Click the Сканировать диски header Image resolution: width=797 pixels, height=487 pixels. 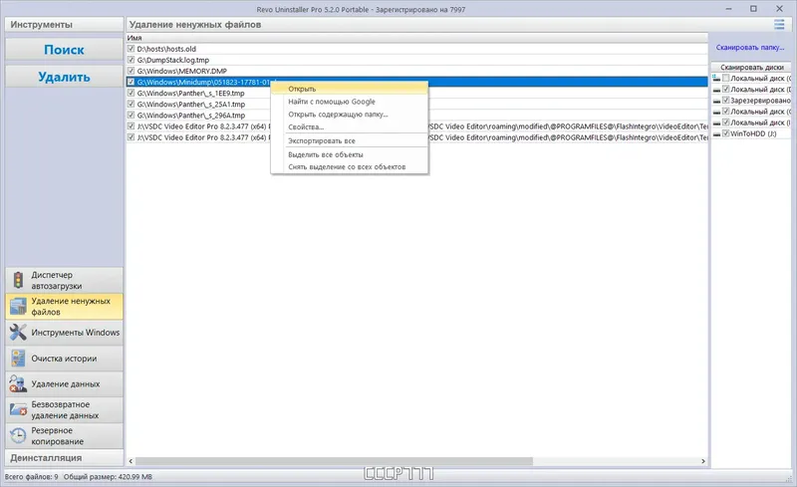pyautogui.click(x=751, y=67)
